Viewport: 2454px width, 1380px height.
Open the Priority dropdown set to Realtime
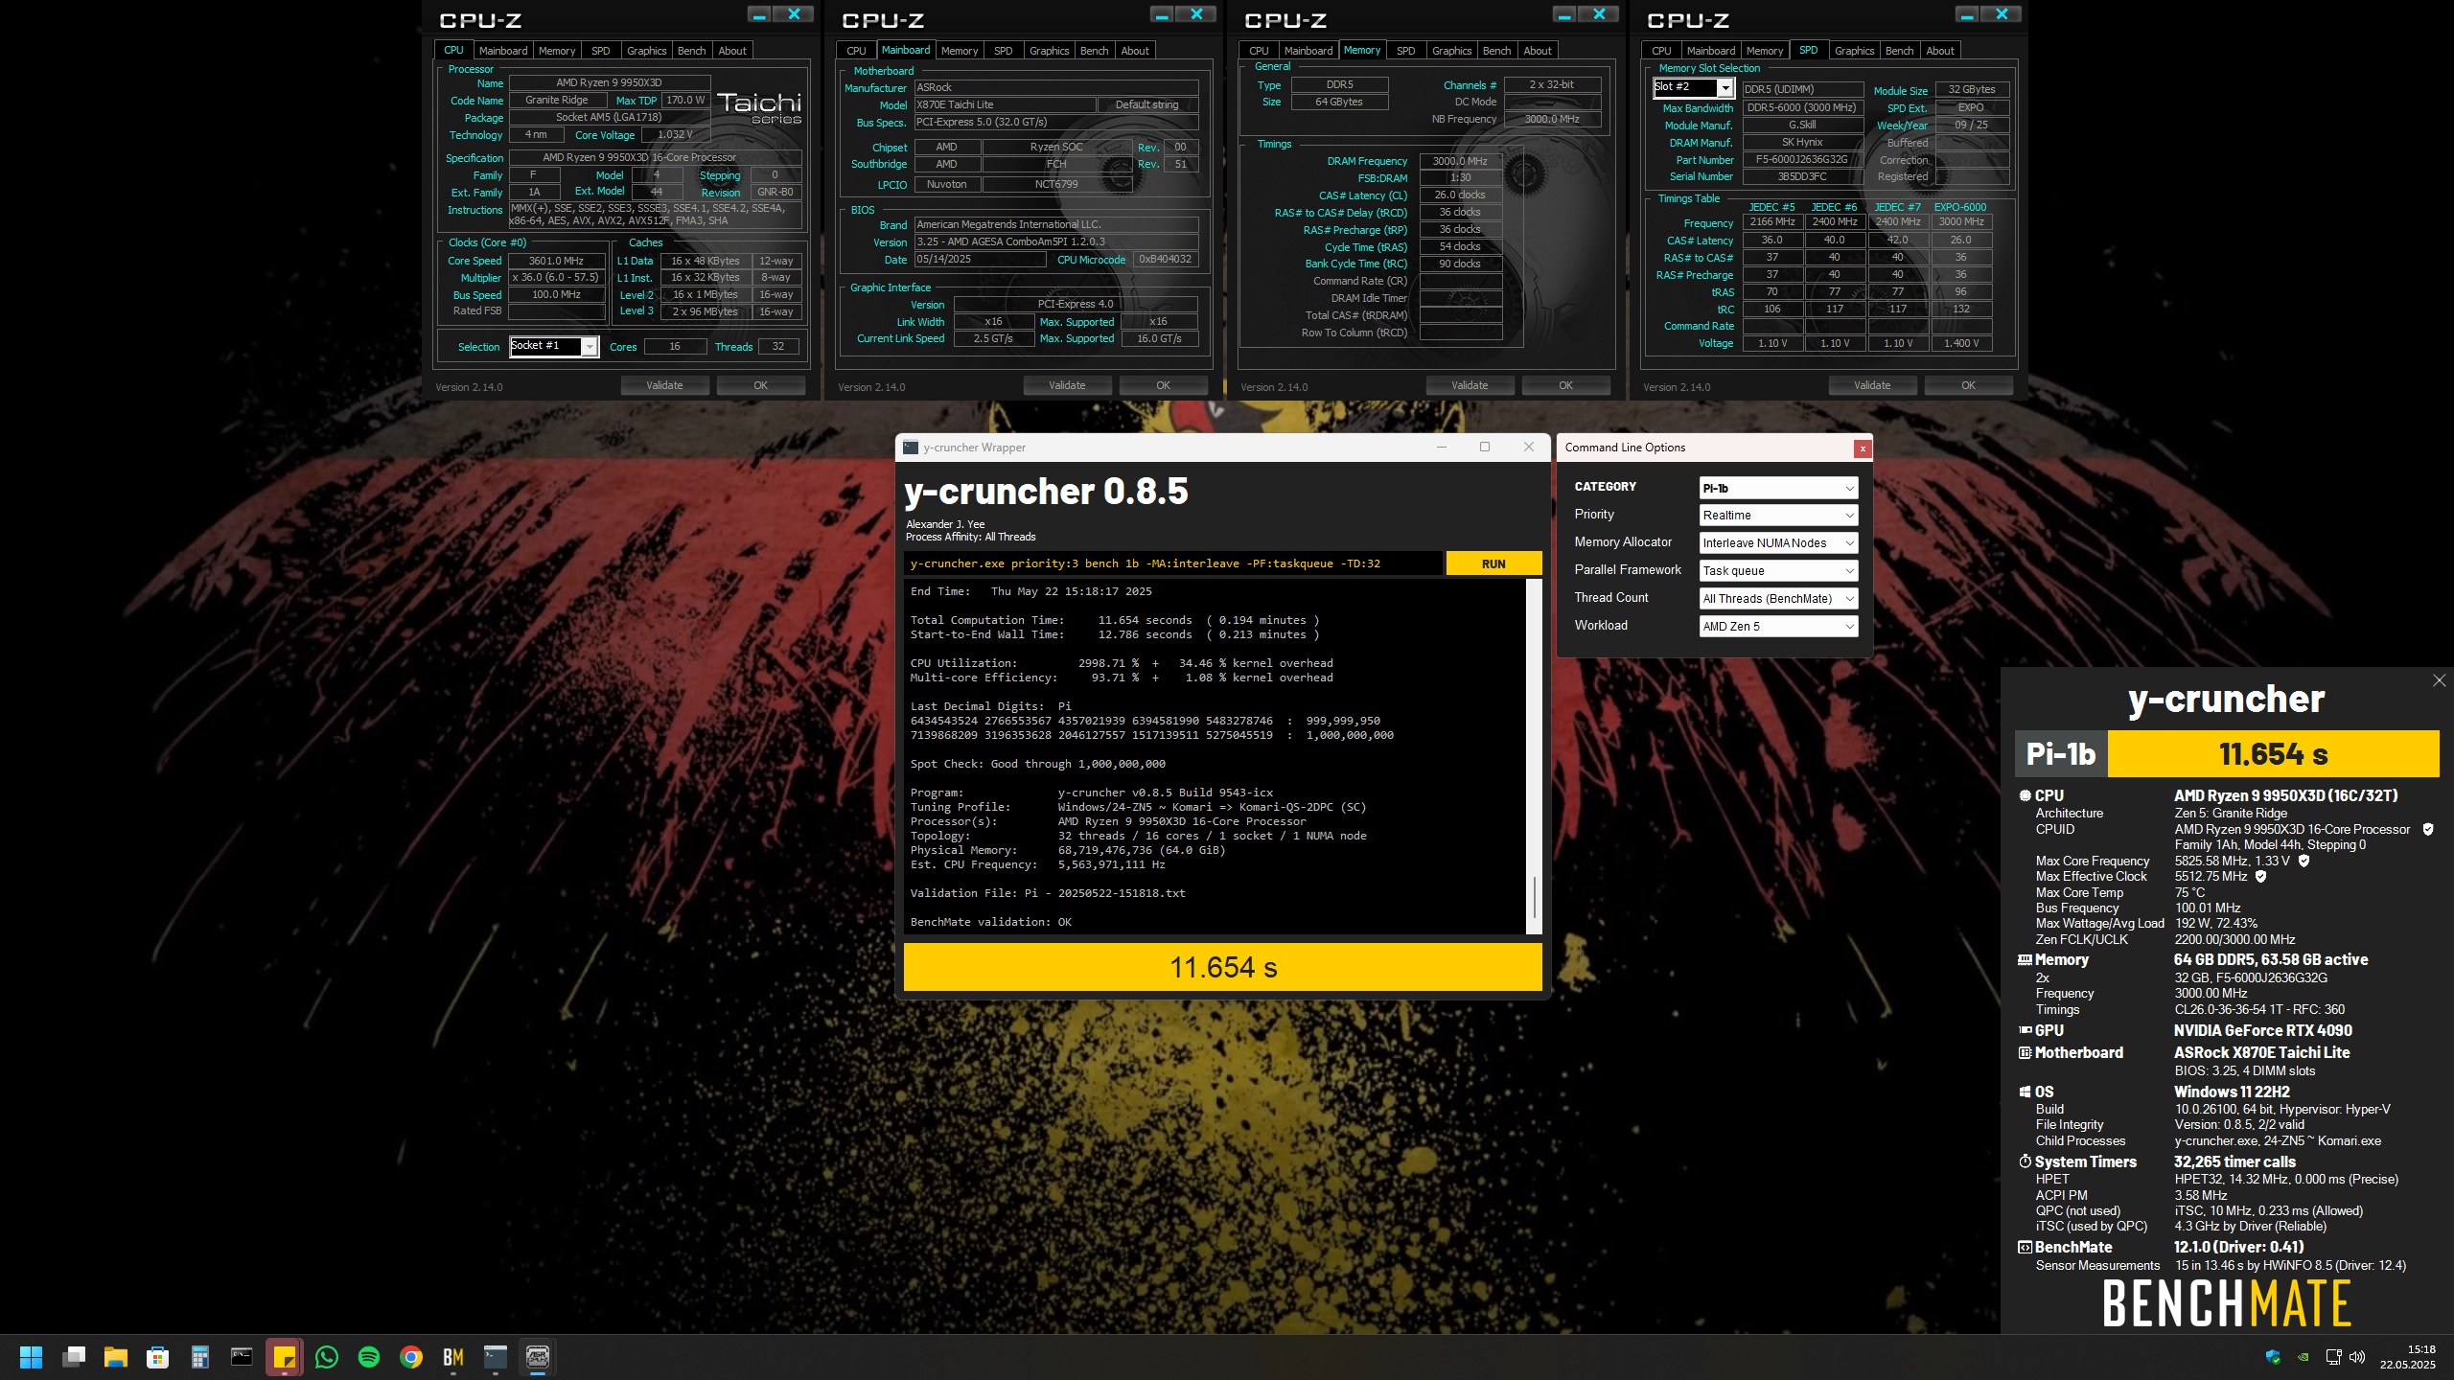click(1778, 516)
